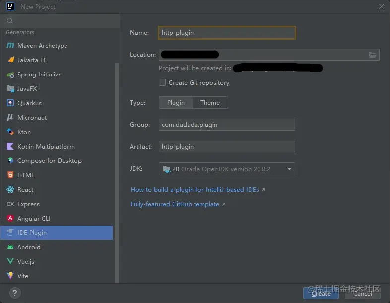Focus the generators search box
This screenshot has width=390, height=303.
60,21
